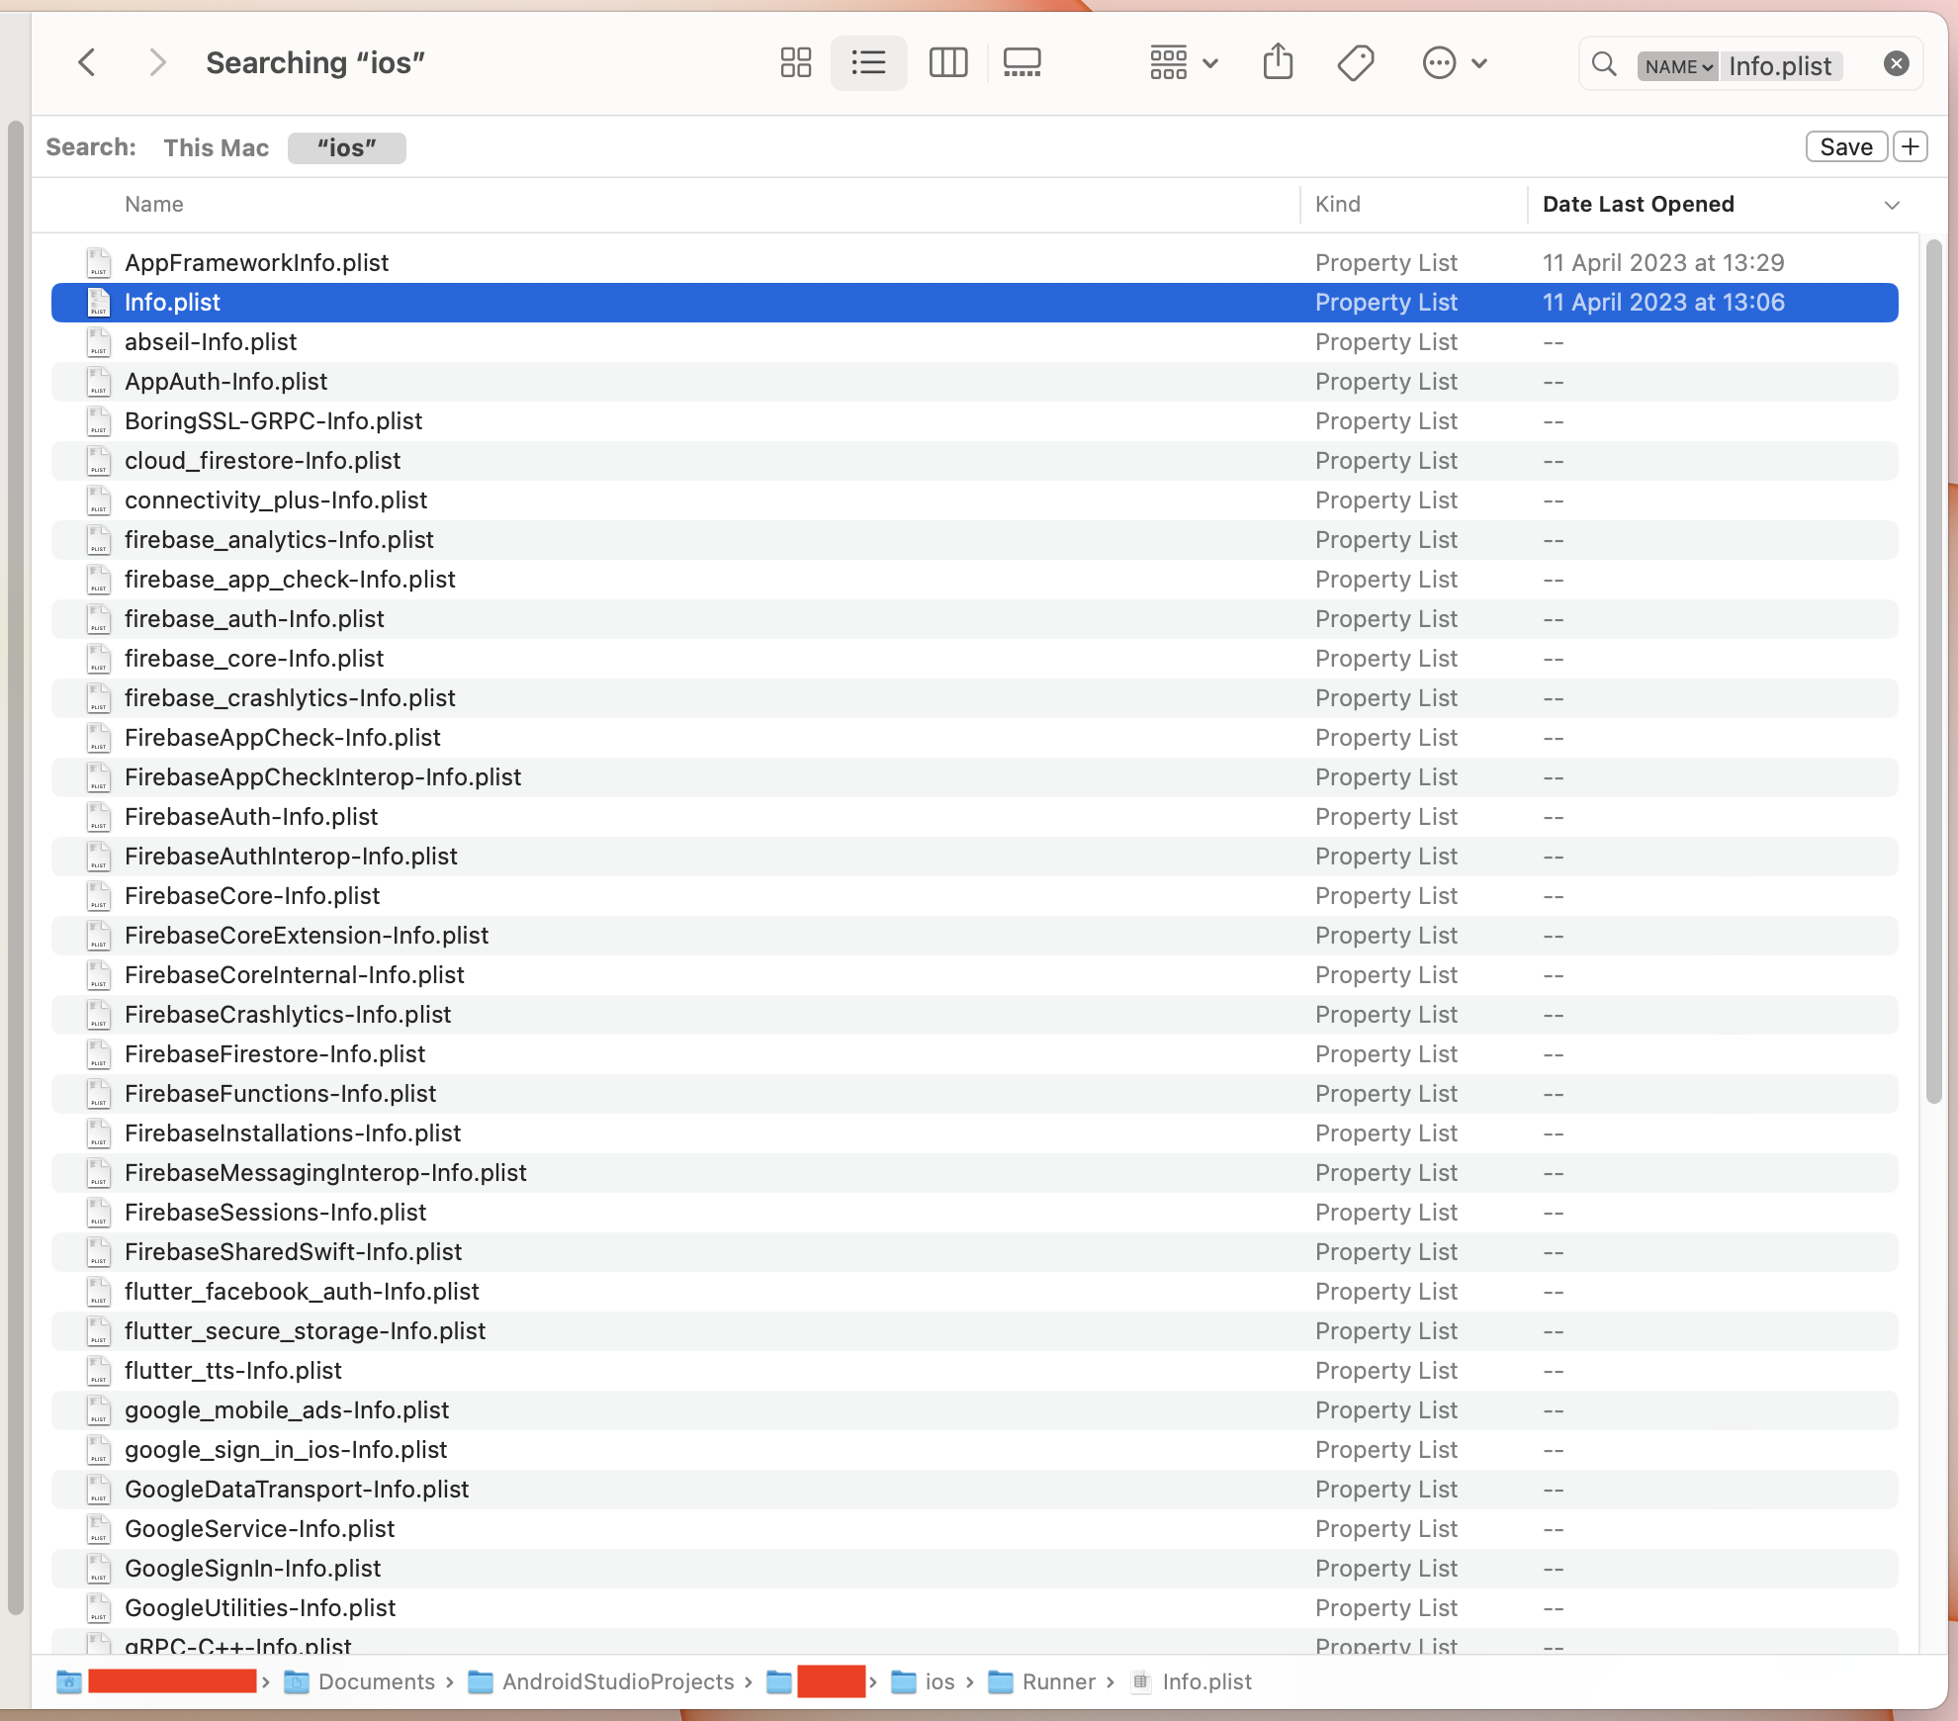1958x1721 pixels.
Task: Add search criteria with plus button
Action: [1911, 147]
